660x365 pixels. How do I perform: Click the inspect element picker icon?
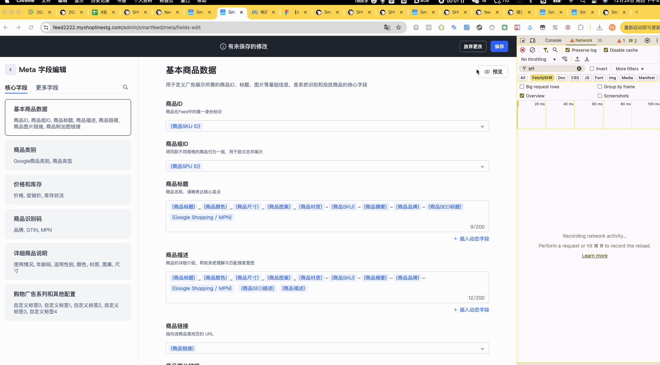[523, 40]
